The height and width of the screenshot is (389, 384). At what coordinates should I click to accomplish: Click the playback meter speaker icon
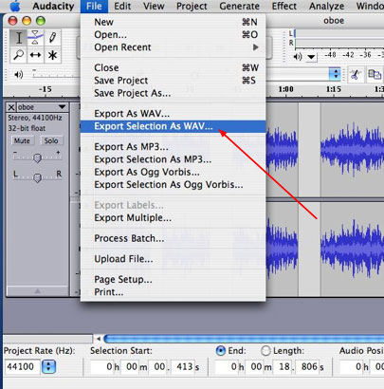point(298,57)
